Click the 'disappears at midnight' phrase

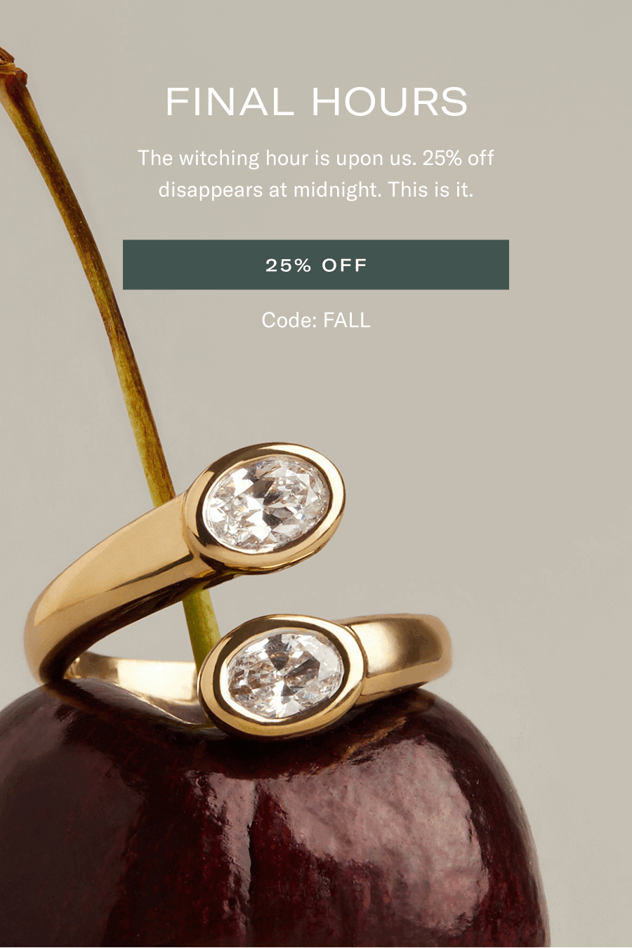(x=270, y=190)
